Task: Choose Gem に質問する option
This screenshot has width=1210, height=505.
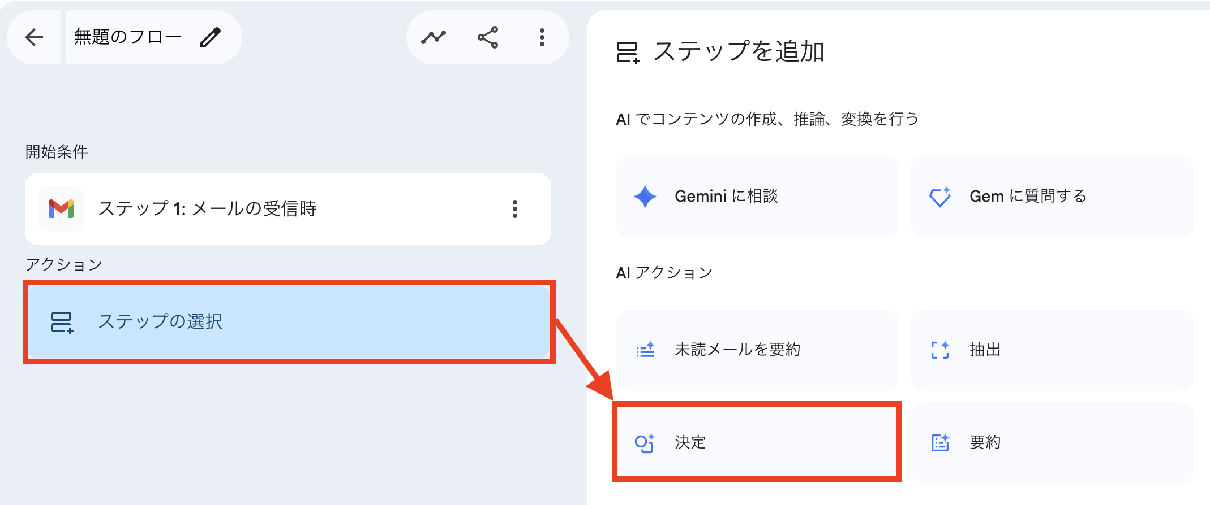Action: tap(1052, 196)
